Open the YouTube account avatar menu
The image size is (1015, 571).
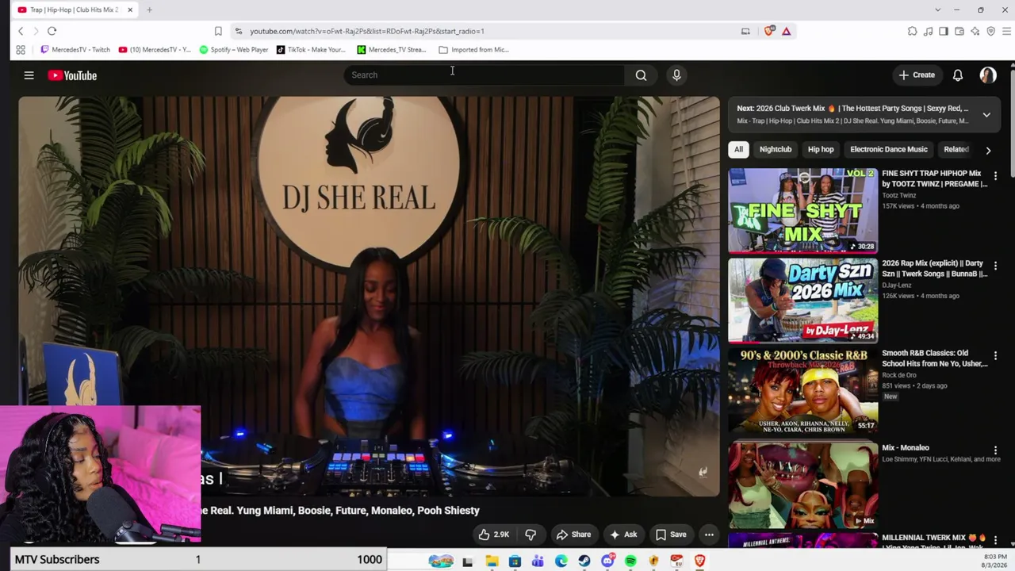(x=988, y=75)
